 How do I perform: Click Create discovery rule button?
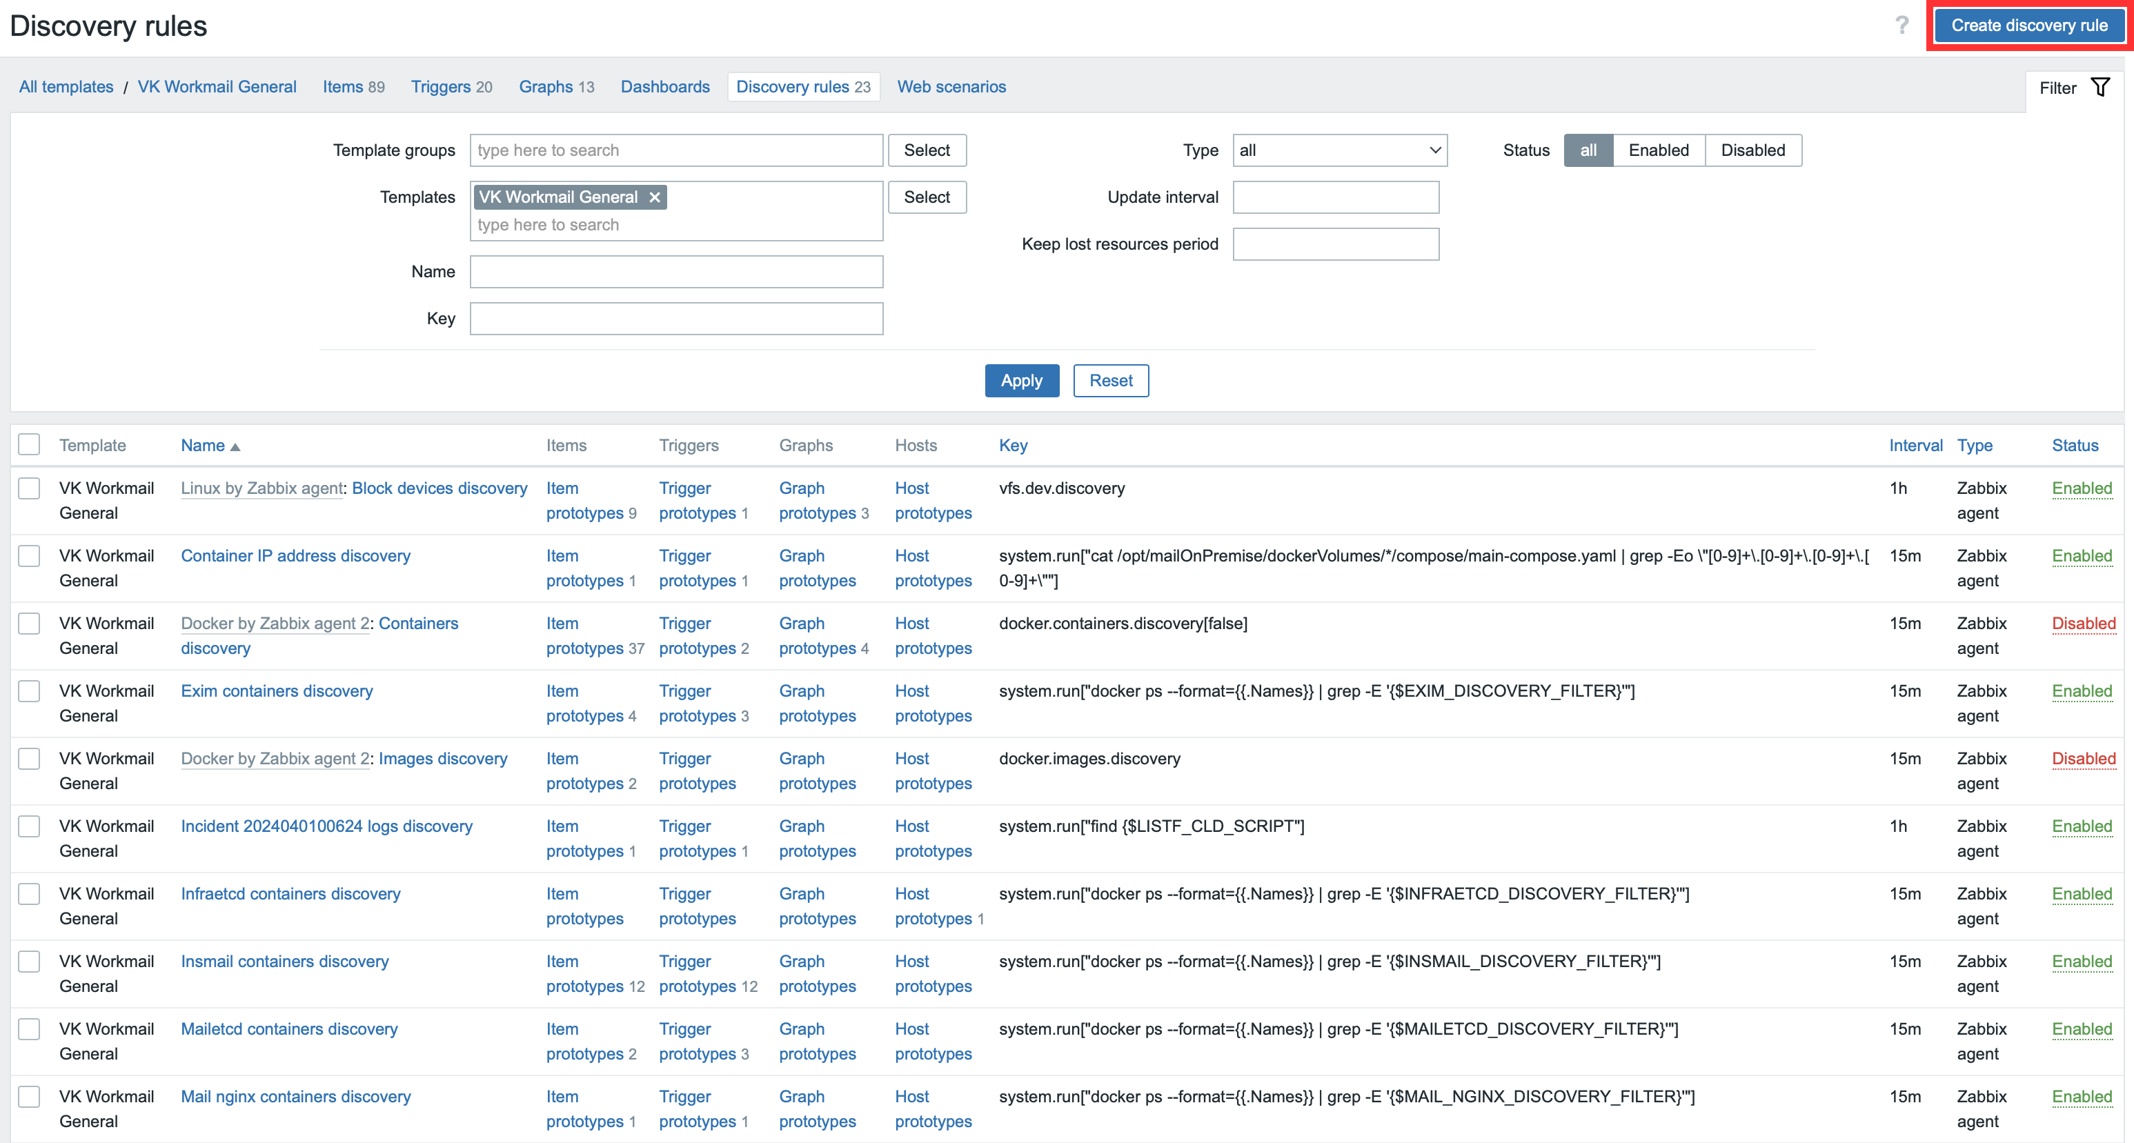(x=2029, y=26)
